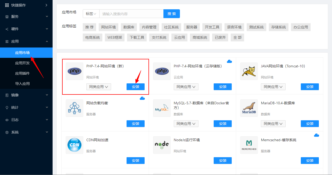This screenshot has height=175, width=332.
Task: Expand the 统计 sidebar section
Action: point(47,107)
